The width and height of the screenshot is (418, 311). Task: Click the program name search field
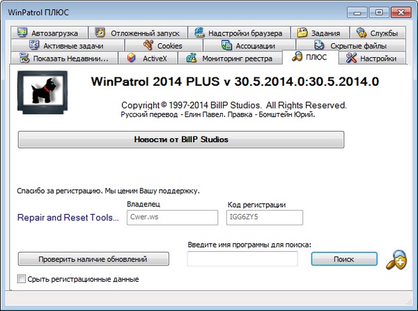tap(242, 259)
